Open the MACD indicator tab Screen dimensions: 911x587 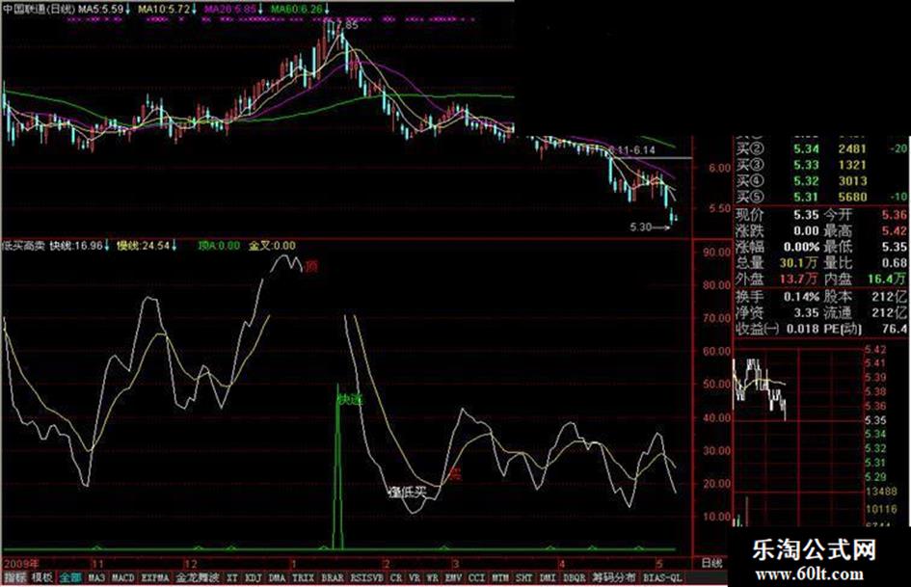(122, 578)
